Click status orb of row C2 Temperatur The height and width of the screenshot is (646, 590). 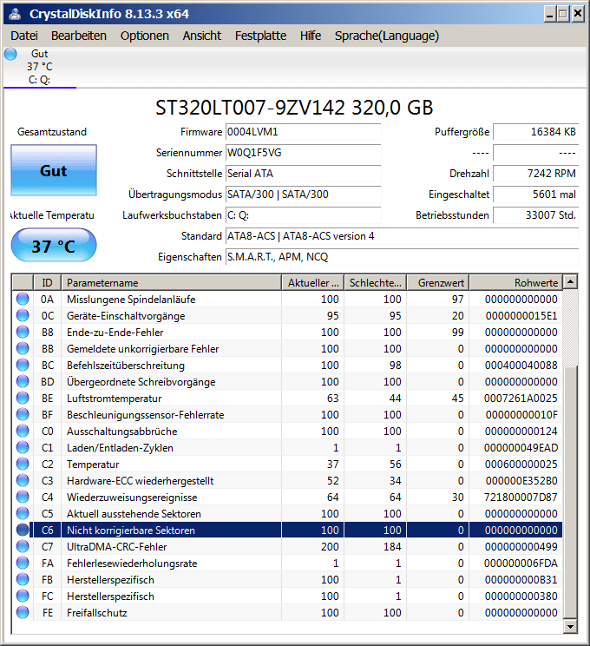23,464
